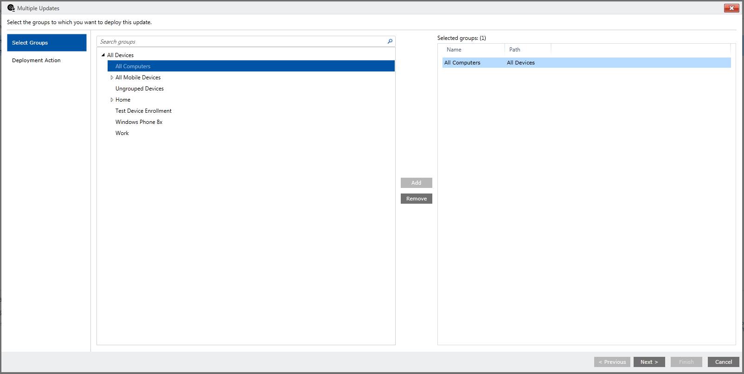744x374 pixels.
Task: Sort selected groups by Path column
Action: point(527,50)
